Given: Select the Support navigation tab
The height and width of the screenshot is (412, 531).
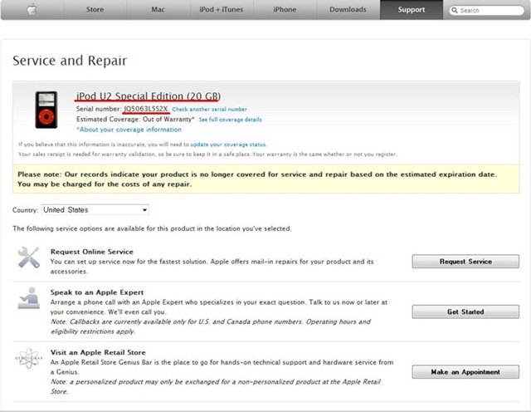Looking at the screenshot, I should (x=412, y=9).
